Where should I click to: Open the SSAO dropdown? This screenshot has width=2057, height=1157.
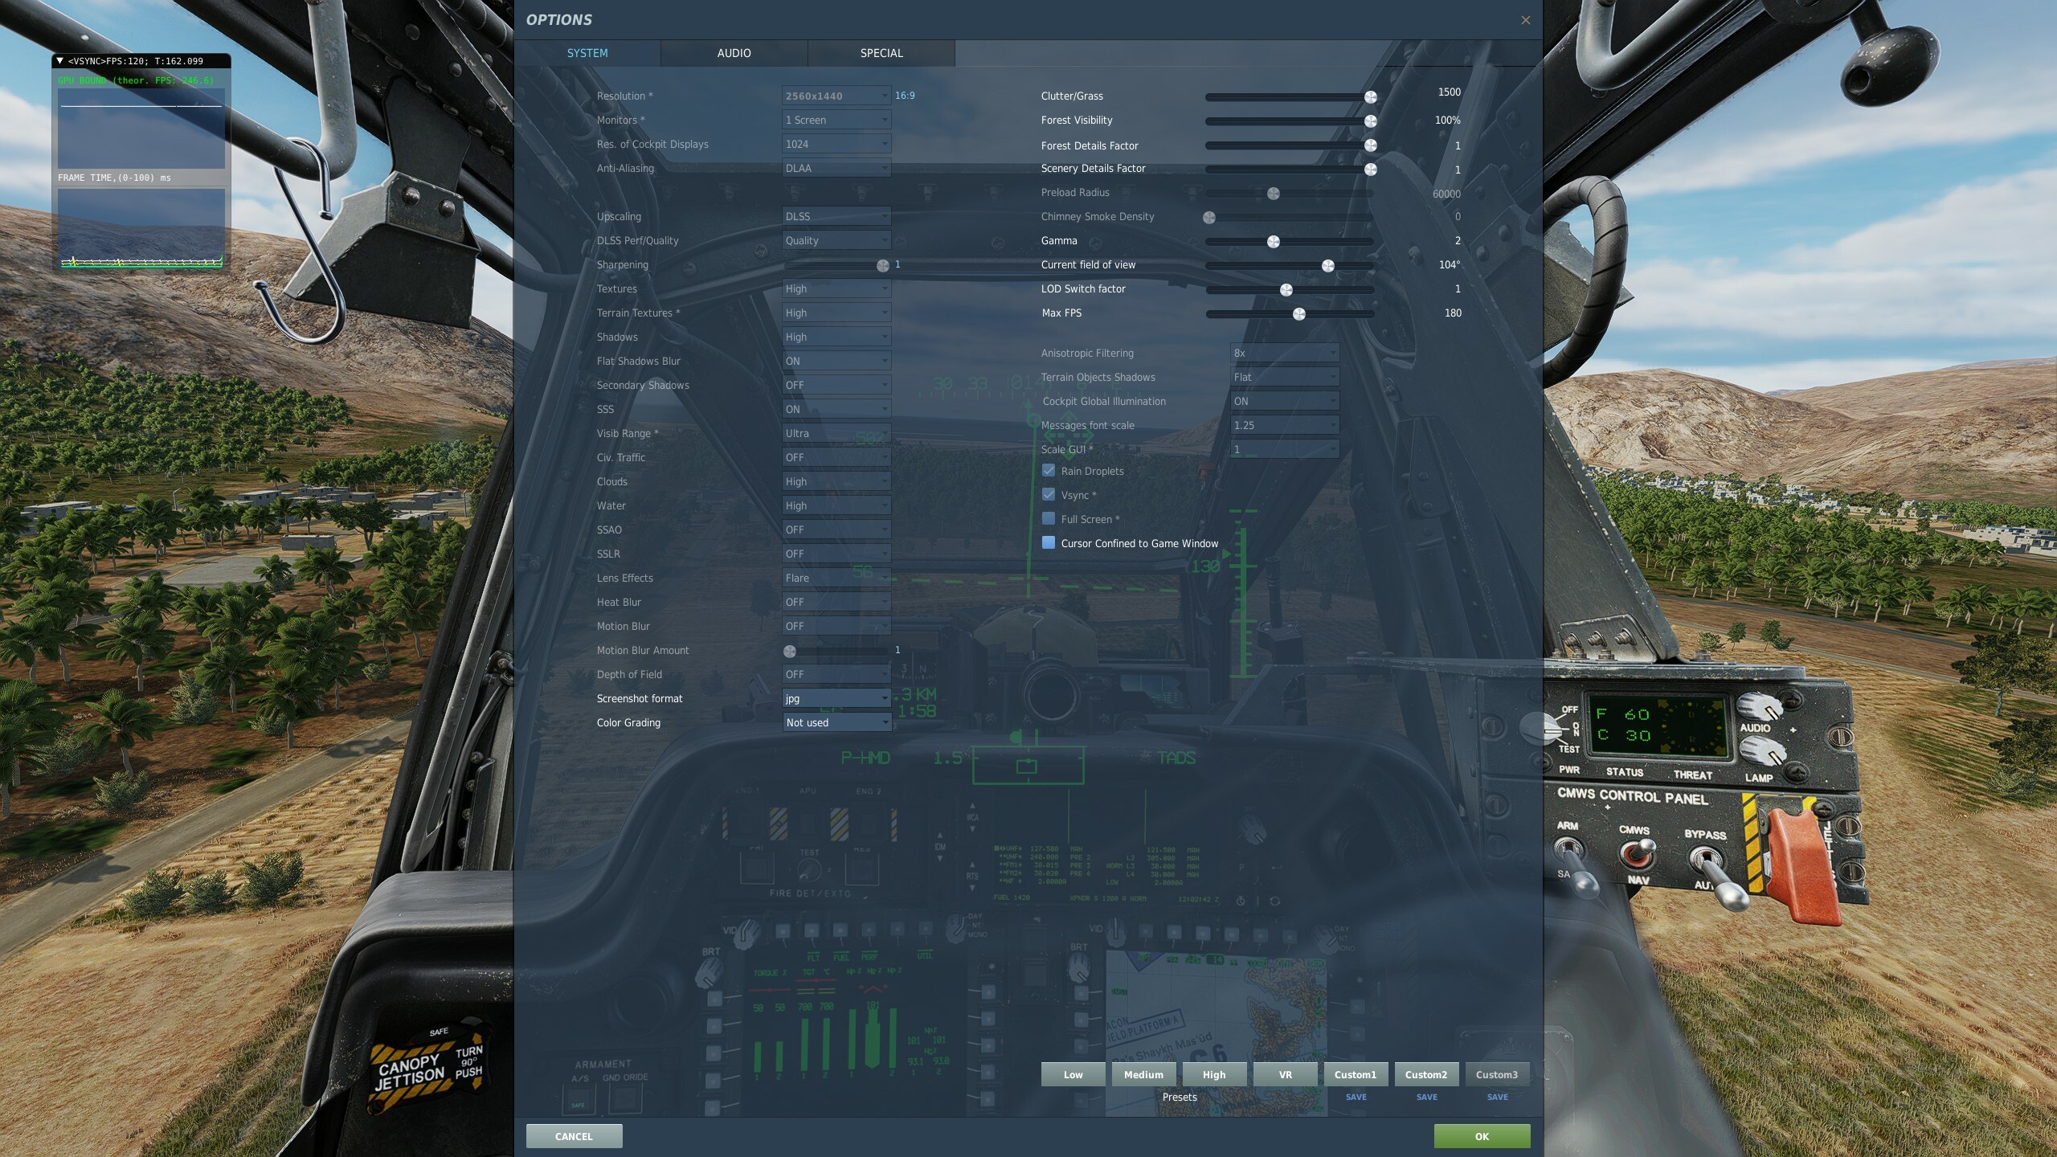[836, 529]
